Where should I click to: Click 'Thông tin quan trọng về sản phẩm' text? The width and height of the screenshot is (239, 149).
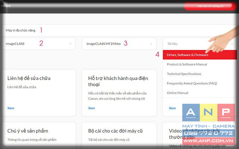[x=32, y=140]
